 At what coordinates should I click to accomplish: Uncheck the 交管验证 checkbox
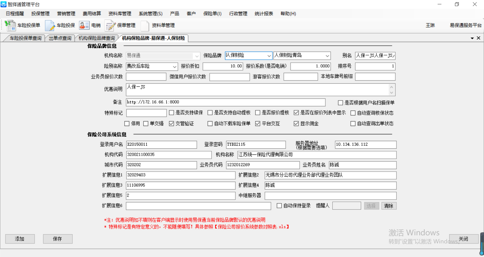click(172, 124)
